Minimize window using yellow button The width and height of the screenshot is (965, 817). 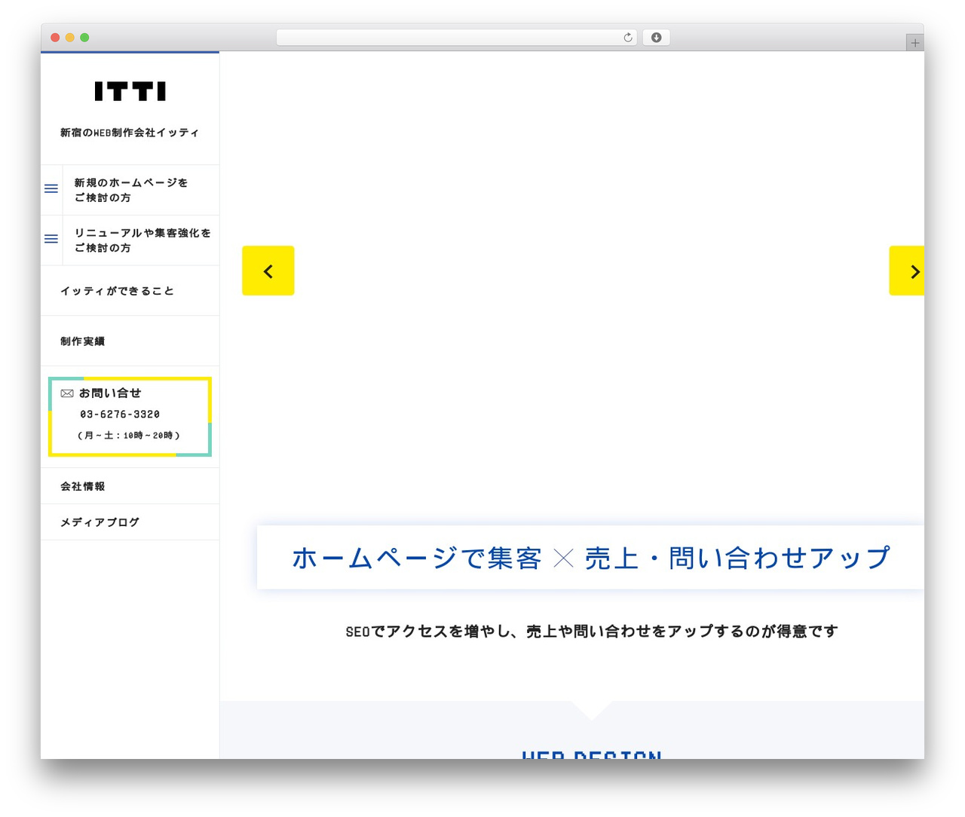(70, 38)
